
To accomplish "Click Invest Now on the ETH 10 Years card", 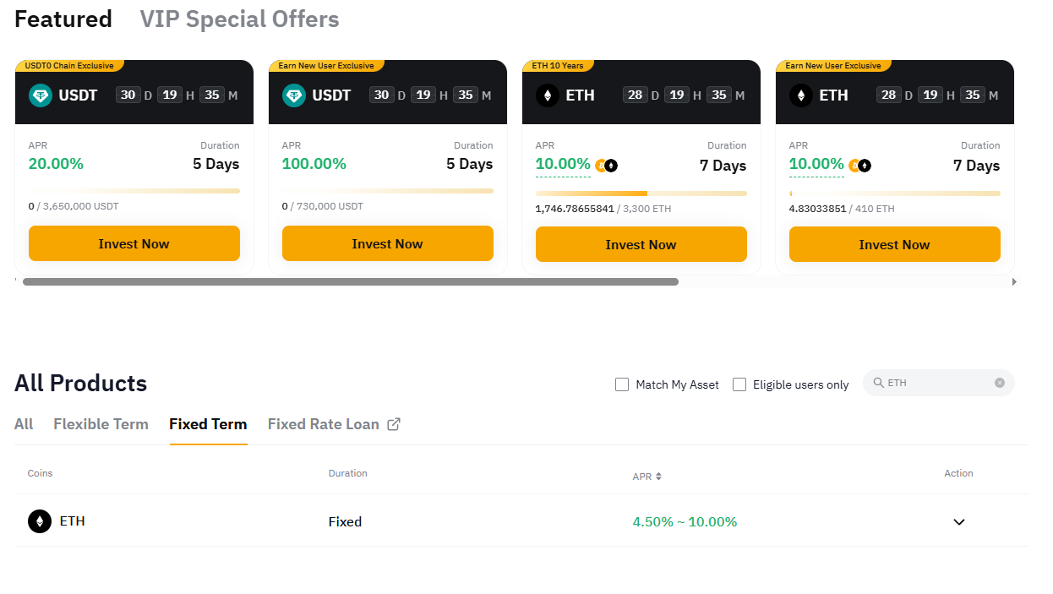I will [x=641, y=244].
